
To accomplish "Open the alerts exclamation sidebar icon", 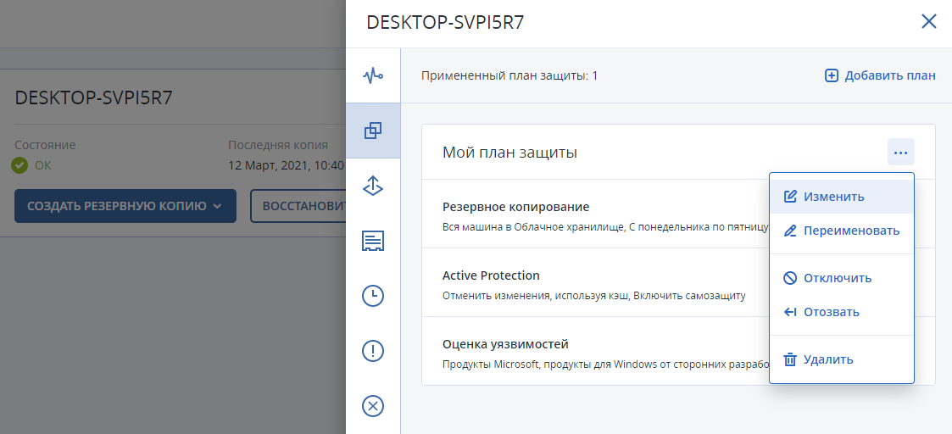I will (x=373, y=351).
